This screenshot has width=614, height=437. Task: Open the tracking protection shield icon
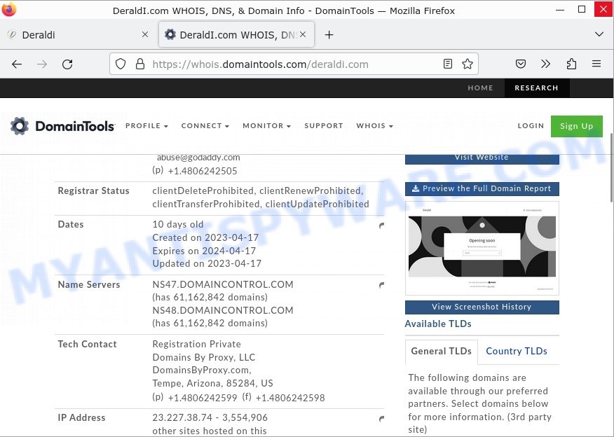(121, 64)
